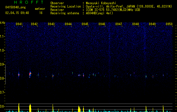Select the meteor count 16
The image size is (177, 112).
pos(41,13)
